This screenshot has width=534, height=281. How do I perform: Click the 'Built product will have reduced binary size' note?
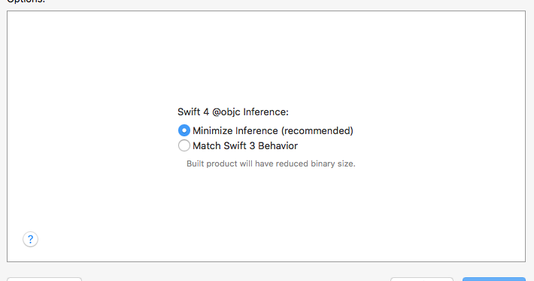(271, 163)
